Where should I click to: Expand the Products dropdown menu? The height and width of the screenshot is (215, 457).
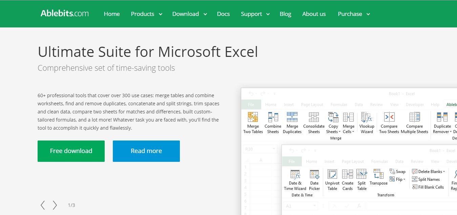tap(146, 14)
